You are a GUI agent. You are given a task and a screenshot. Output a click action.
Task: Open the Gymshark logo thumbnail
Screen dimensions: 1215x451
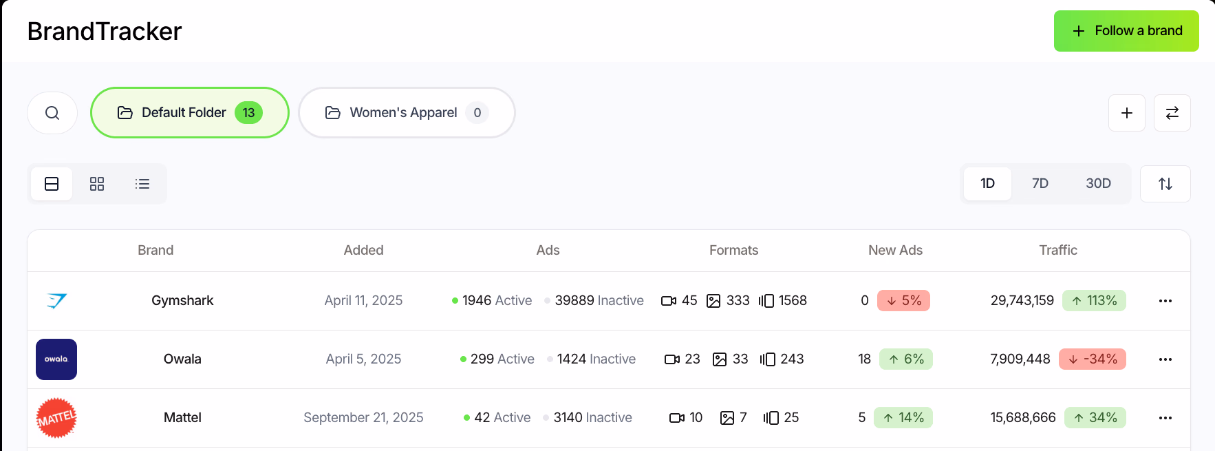point(56,301)
